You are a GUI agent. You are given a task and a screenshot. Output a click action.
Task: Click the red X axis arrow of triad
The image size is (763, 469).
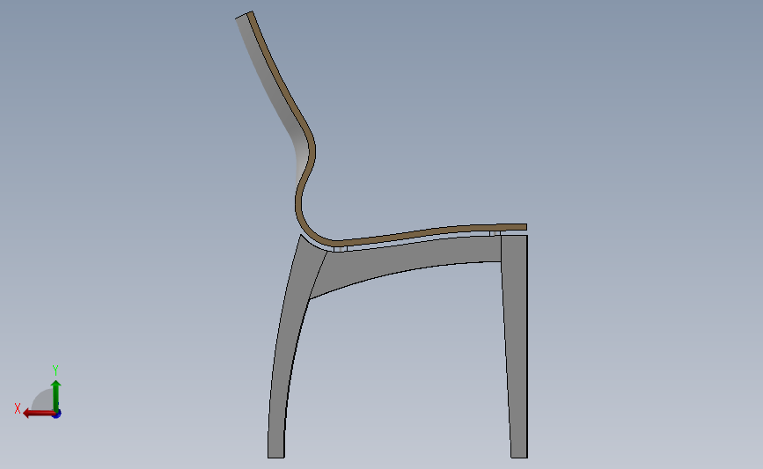pyautogui.click(x=38, y=414)
